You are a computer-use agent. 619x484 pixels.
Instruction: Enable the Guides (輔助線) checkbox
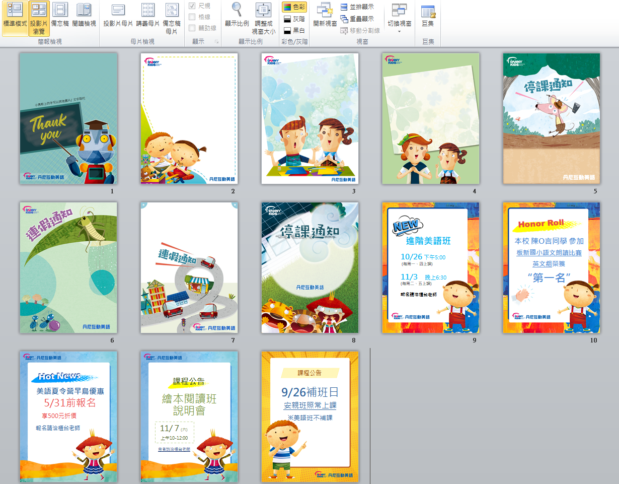(x=192, y=28)
